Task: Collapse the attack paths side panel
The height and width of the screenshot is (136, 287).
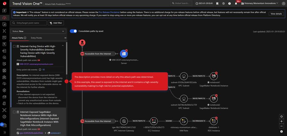Action: (65, 38)
